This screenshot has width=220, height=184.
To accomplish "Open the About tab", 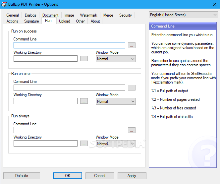I will 95,21.
